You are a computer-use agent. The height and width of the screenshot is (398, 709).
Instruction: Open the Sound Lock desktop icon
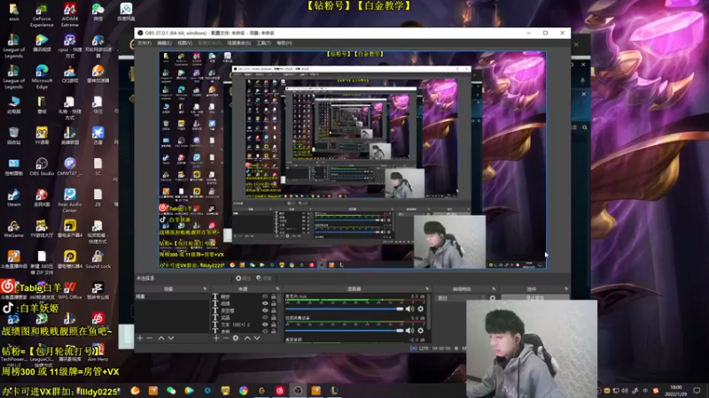pyautogui.click(x=97, y=259)
